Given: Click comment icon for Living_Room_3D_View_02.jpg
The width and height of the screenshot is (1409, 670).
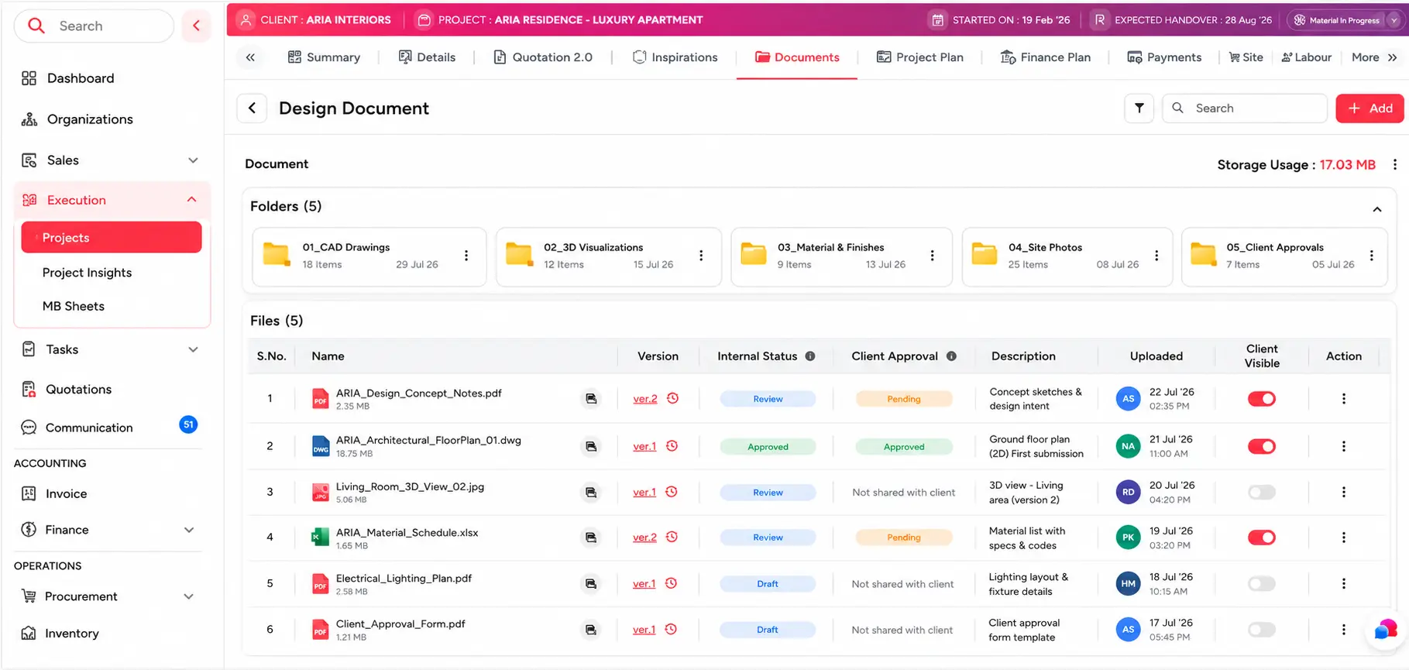Looking at the screenshot, I should (591, 493).
